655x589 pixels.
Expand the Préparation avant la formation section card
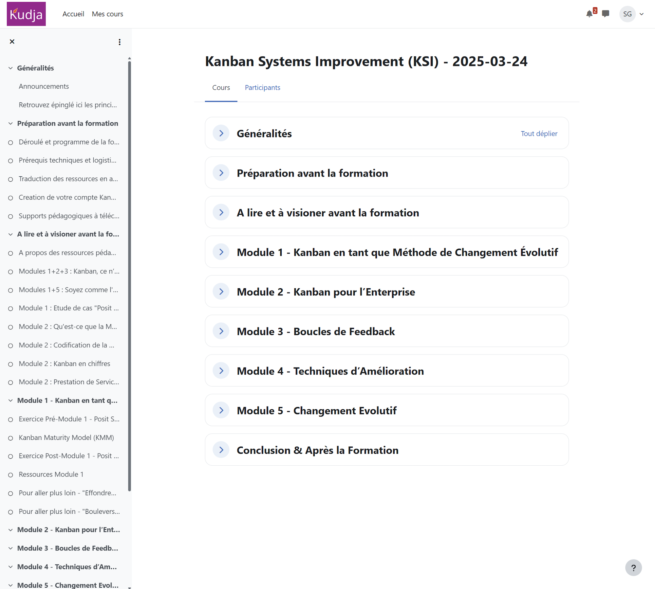(x=221, y=173)
